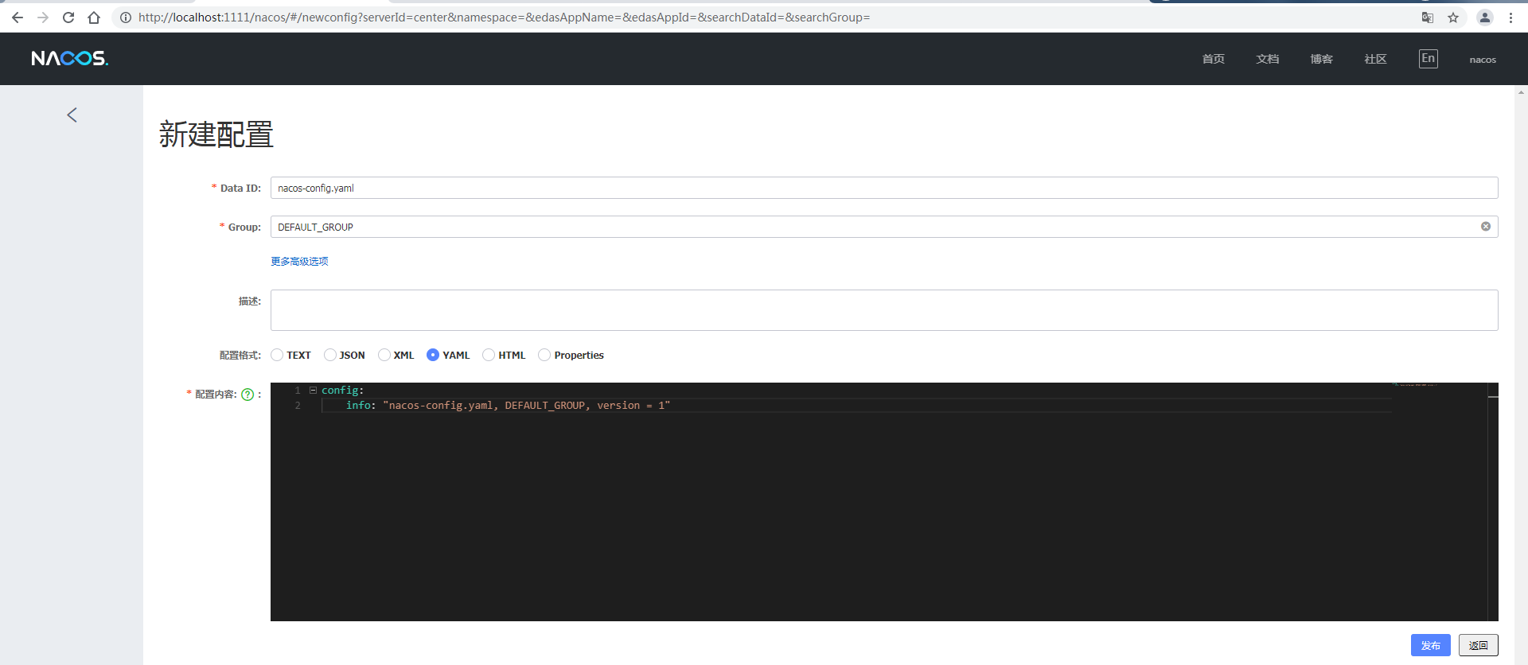Click the code editor vertical scrollbar
1528x665 pixels.
1493,501
